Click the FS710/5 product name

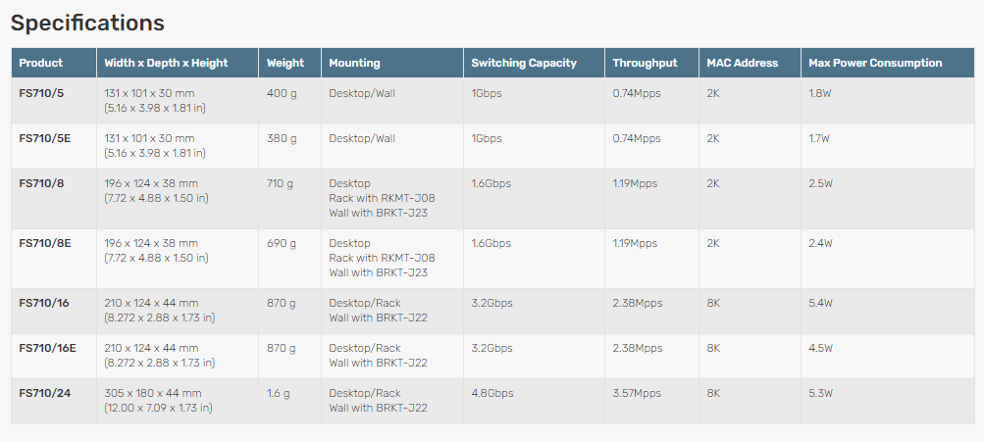(41, 93)
